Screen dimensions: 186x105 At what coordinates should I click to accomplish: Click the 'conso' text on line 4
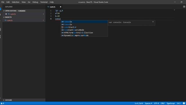click(58, 19)
